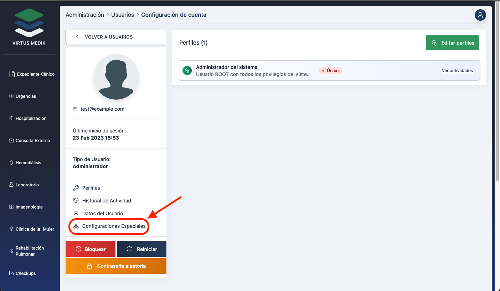Select the Perfiles menu option
Viewport: 500px width, 291px height.
pos(91,188)
